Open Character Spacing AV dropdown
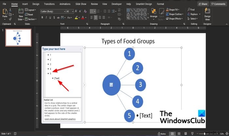Viewport: 229px width, 136px height. pyautogui.click(x=63, y=18)
